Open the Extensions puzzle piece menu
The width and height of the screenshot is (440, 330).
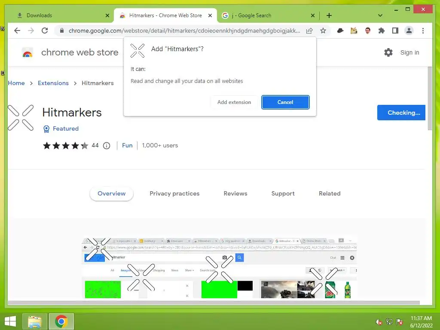point(382,31)
